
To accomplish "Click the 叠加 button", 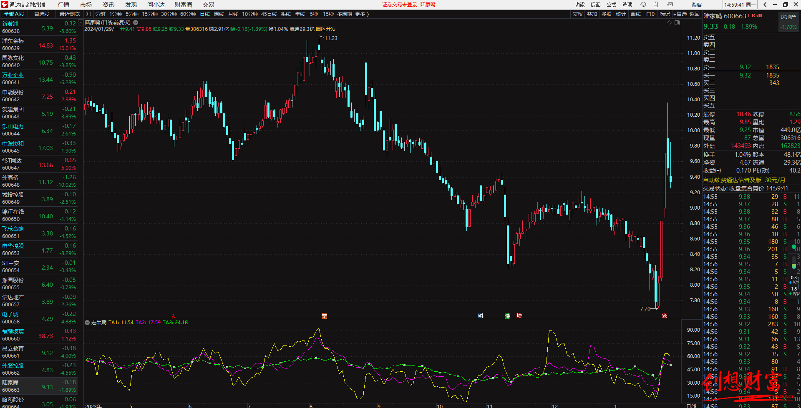I will (592, 14).
